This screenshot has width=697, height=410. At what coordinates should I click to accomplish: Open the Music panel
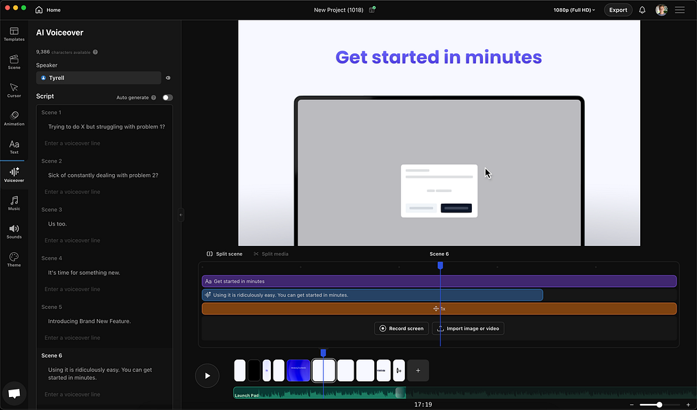pos(14,203)
